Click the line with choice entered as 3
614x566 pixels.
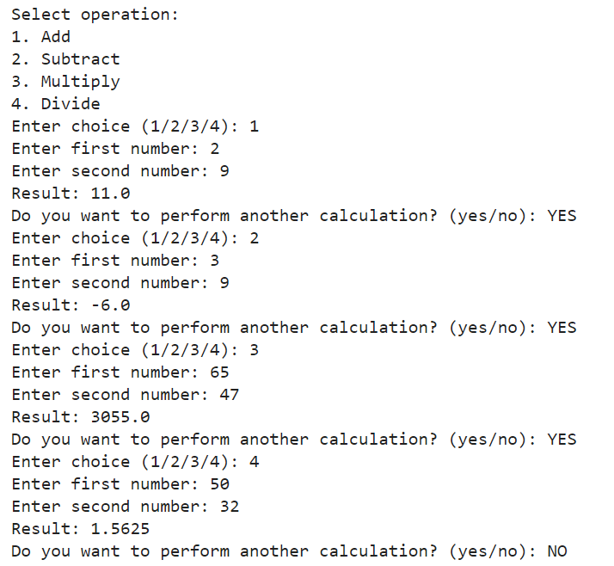135,350
